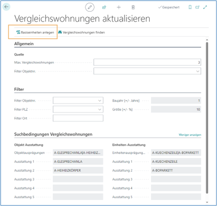Click empty Einheiten Ausstattung 5 field

[x=176, y=197]
